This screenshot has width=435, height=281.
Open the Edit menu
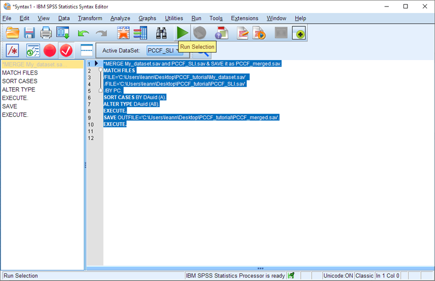[x=25, y=19]
